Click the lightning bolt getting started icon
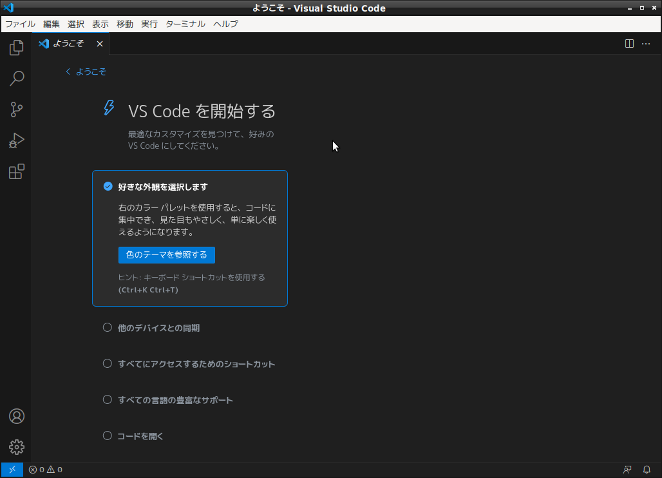Screen dimensions: 662x478 click(x=109, y=108)
